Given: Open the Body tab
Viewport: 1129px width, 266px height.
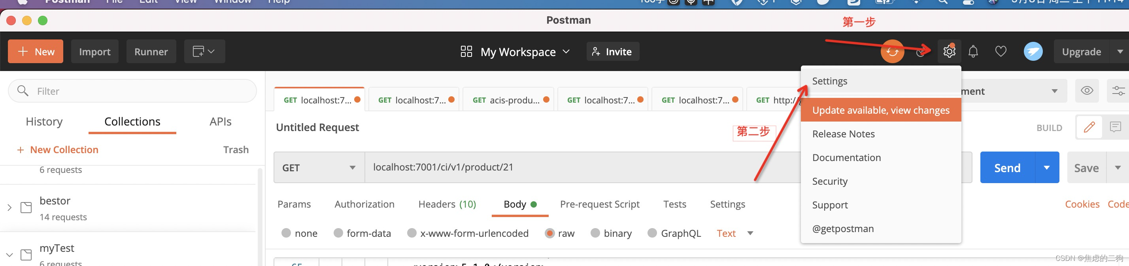Looking at the screenshot, I should pyautogui.click(x=520, y=204).
